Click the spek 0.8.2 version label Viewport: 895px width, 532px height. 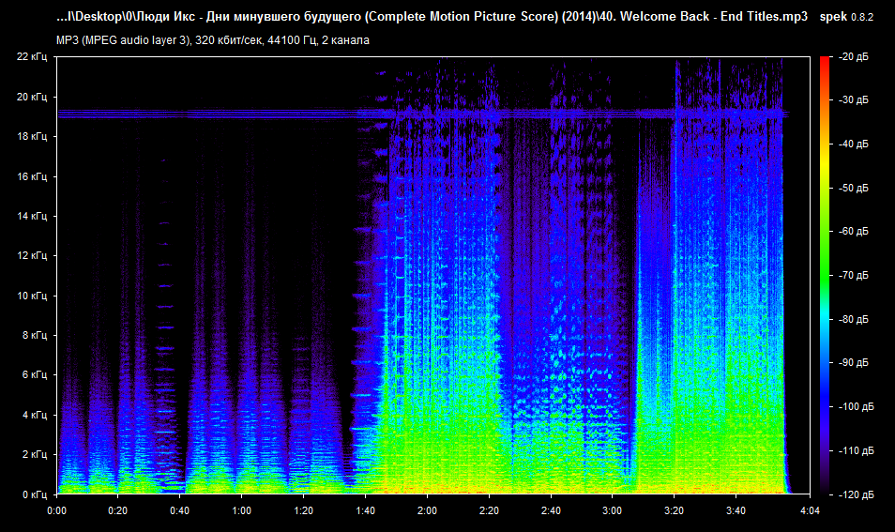[851, 18]
